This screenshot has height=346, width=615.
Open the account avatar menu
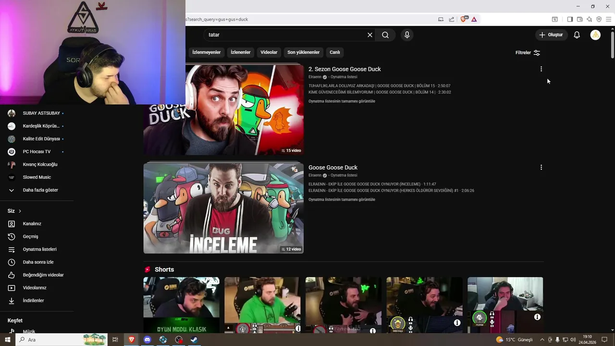click(595, 35)
